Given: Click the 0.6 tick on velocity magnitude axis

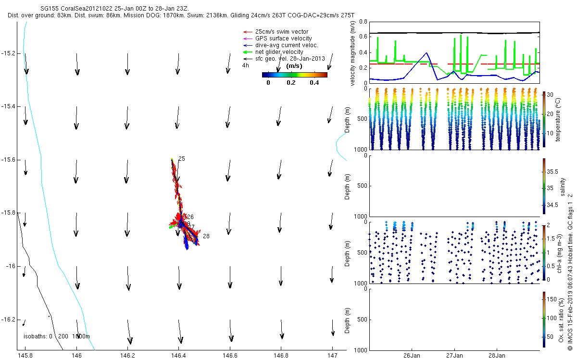Looking at the screenshot, I should [x=364, y=38].
